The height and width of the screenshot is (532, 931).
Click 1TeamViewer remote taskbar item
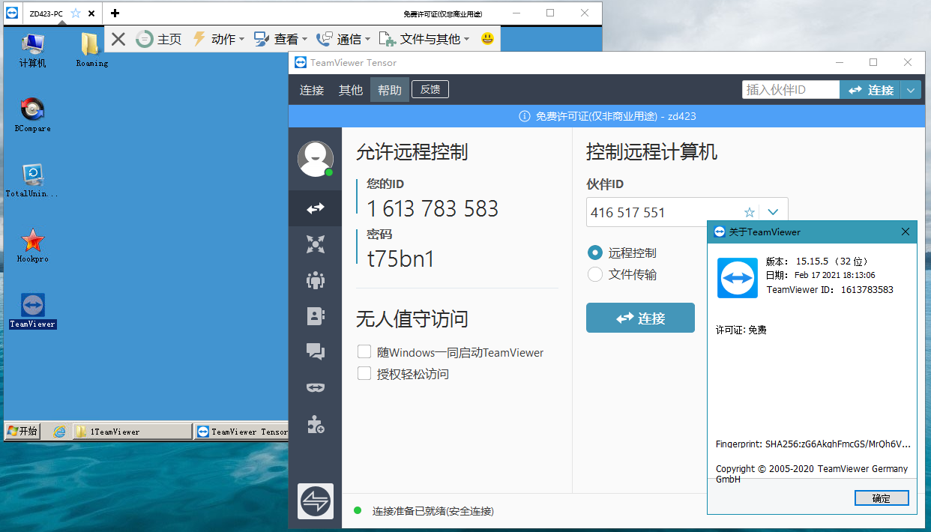pos(133,432)
